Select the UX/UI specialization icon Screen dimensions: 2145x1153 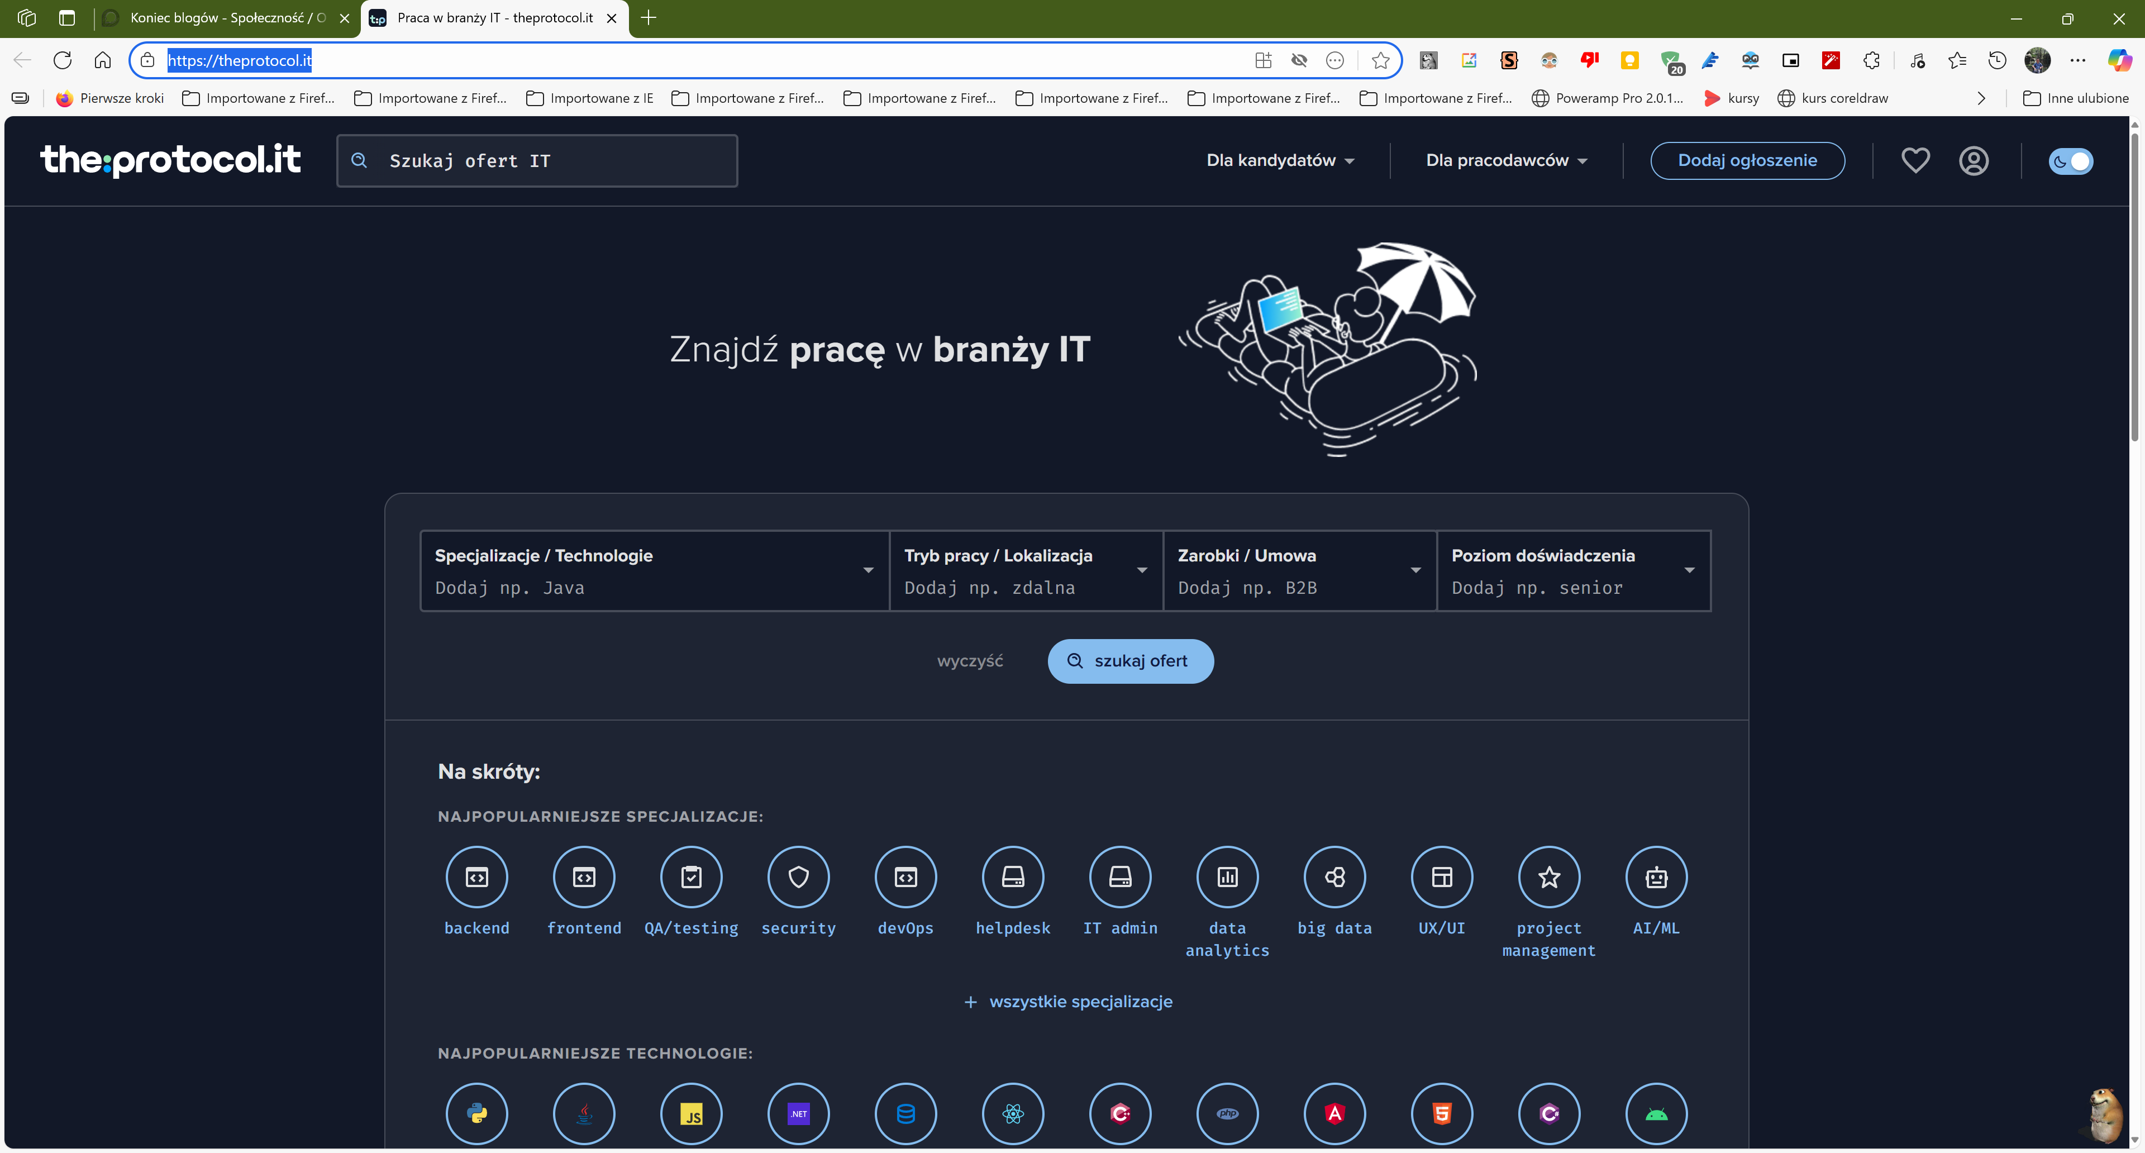point(1442,876)
